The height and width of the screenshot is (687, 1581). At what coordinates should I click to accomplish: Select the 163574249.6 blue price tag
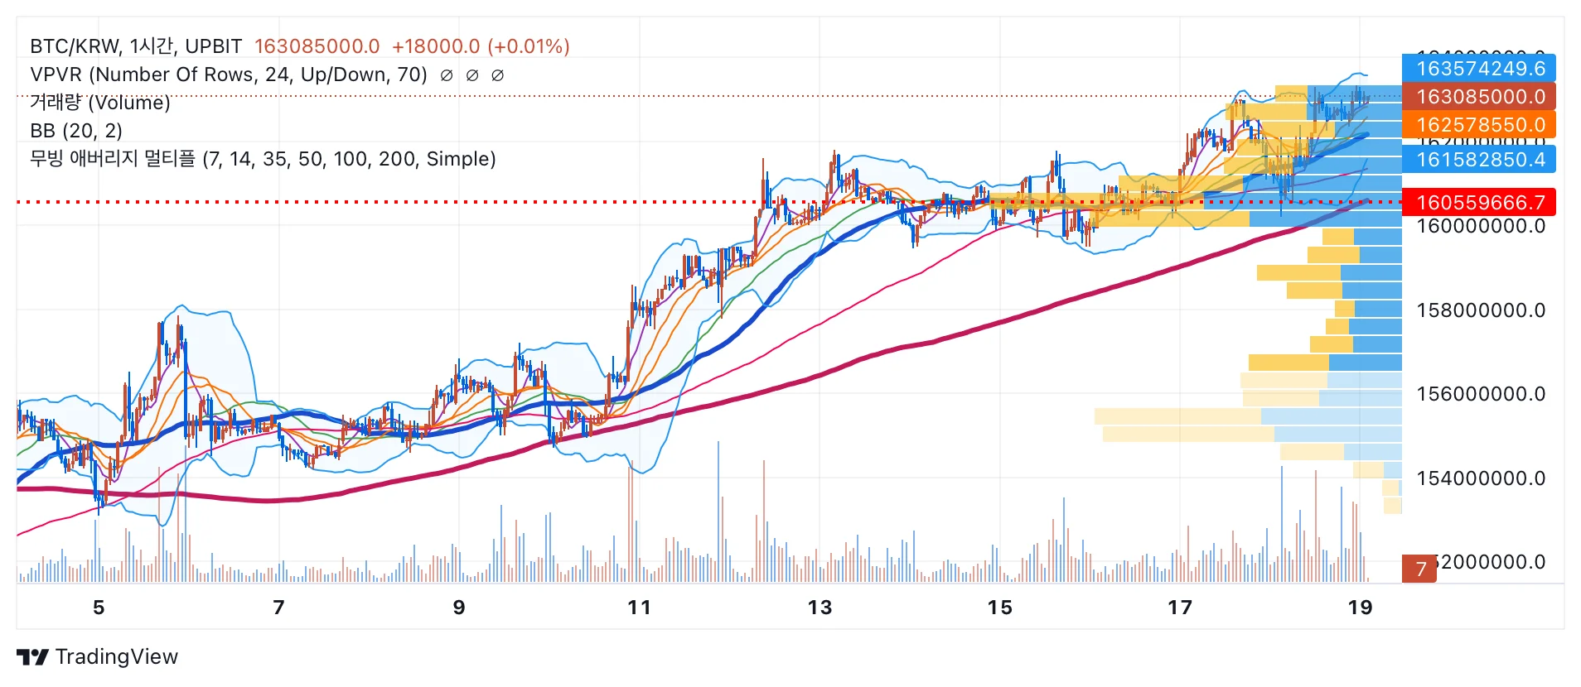[1479, 68]
